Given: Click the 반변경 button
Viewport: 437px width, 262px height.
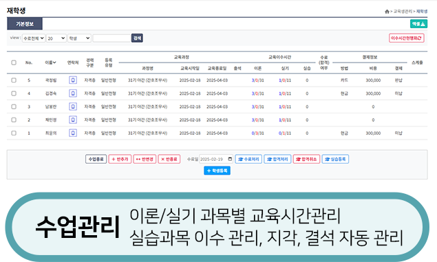Looking at the screenshot, I should pos(145,159).
